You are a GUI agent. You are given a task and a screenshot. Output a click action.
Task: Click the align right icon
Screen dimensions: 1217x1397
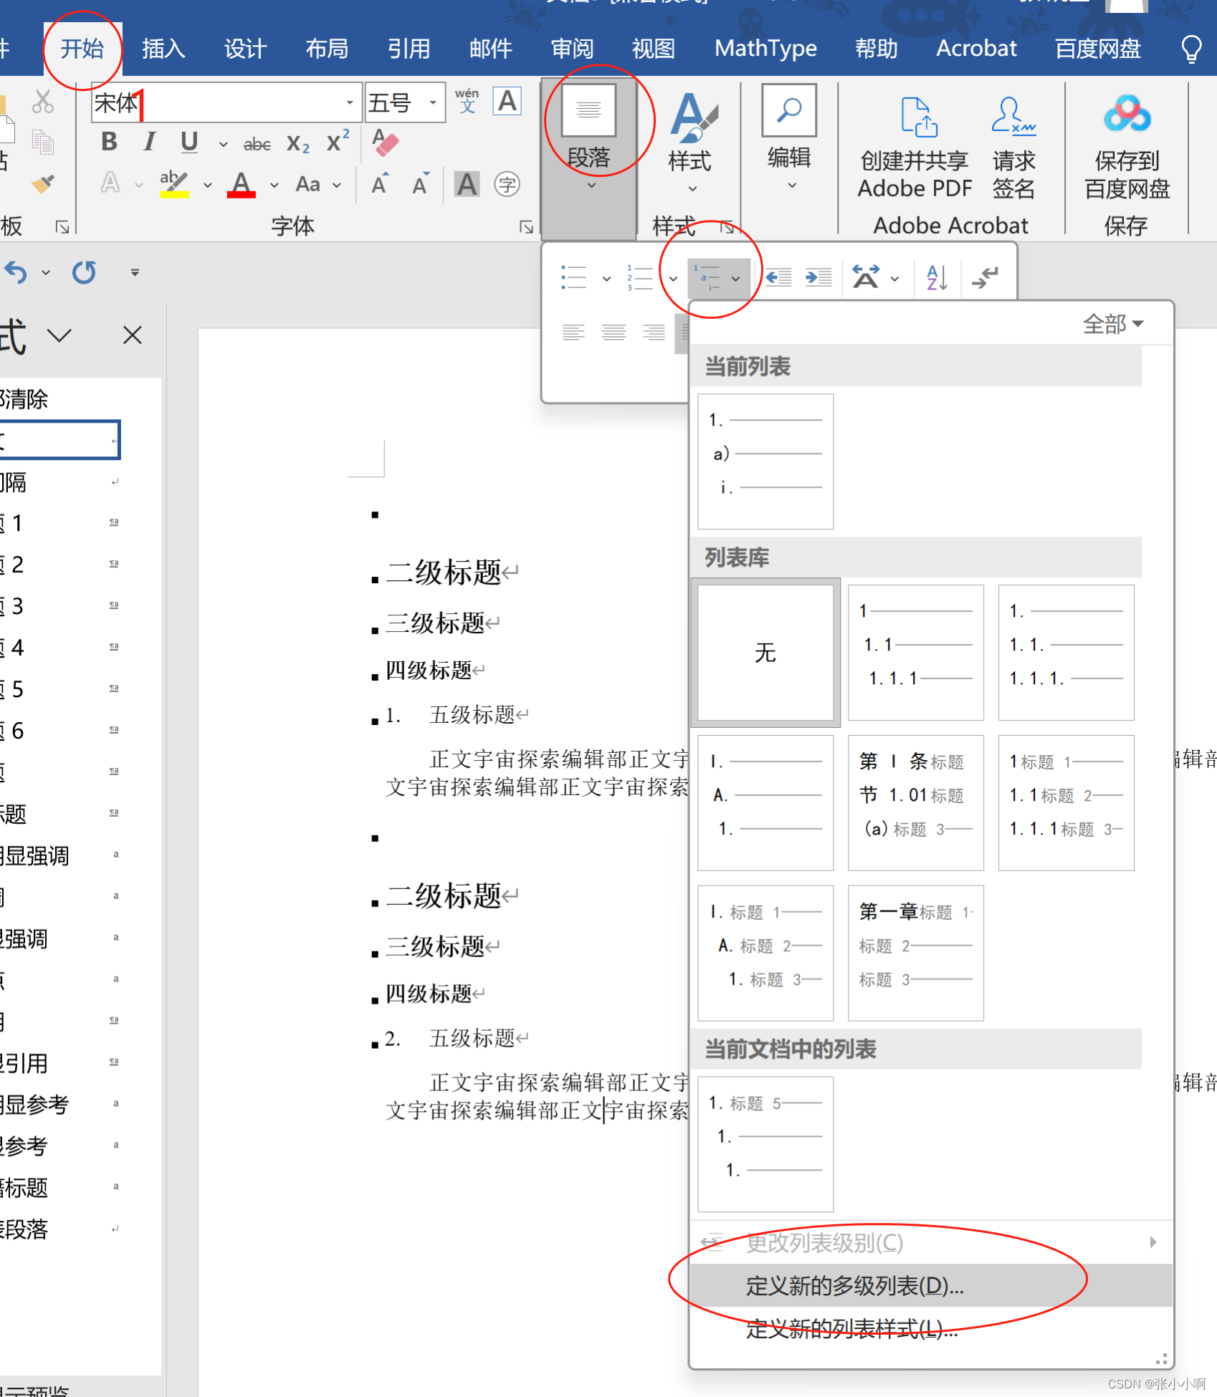tap(654, 332)
